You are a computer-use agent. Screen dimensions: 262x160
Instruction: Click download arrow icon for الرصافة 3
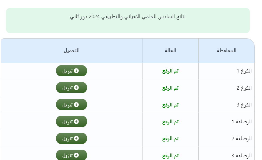[x=76, y=155]
